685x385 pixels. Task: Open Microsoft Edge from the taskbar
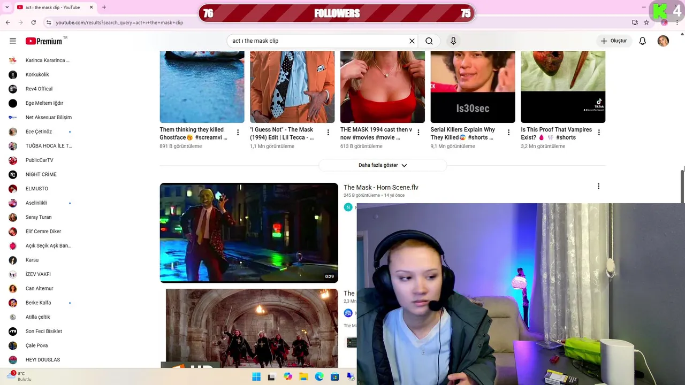click(319, 376)
